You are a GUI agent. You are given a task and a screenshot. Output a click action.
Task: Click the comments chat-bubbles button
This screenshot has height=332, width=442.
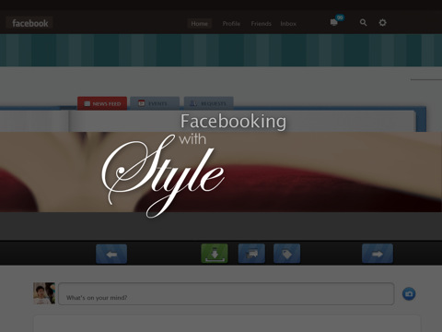point(251,254)
